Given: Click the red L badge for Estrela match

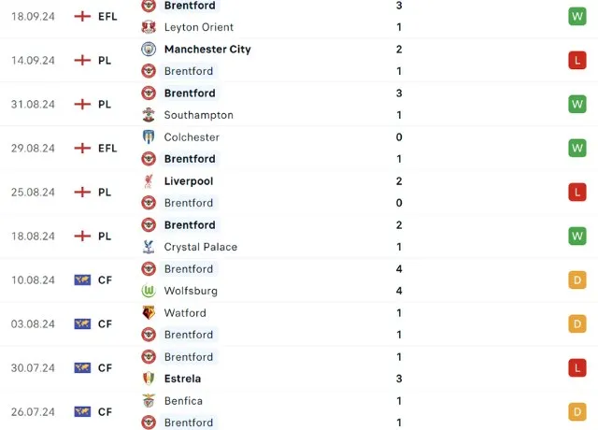Looking at the screenshot, I should pos(577,368).
